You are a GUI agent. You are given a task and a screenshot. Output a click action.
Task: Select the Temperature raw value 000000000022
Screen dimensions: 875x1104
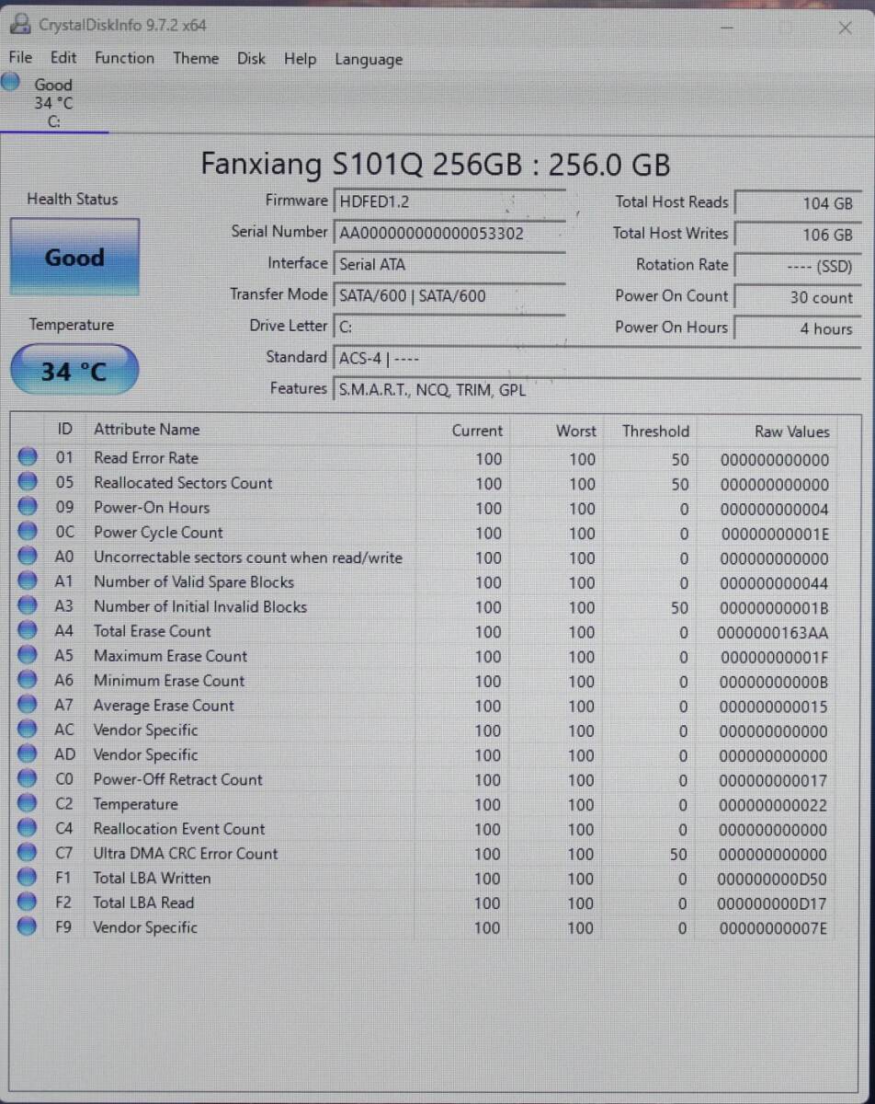coord(774,805)
